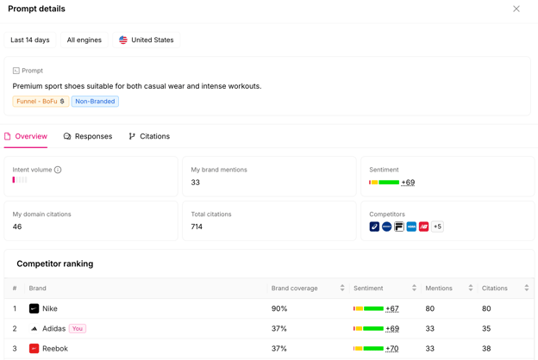Sort ranking by Mentions column

point(471,288)
